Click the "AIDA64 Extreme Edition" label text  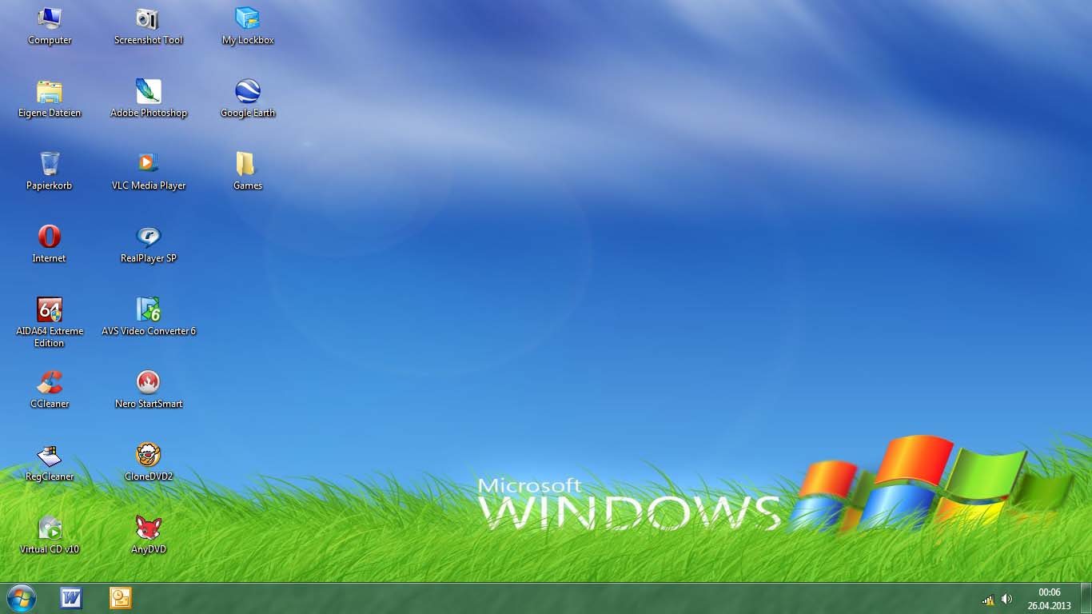point(50,337)
